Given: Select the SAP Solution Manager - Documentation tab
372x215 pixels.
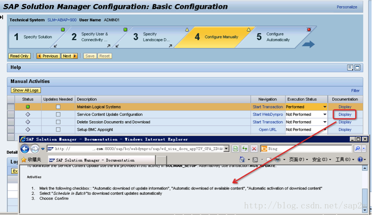Looking at the screenshot, I should (102, 160).
